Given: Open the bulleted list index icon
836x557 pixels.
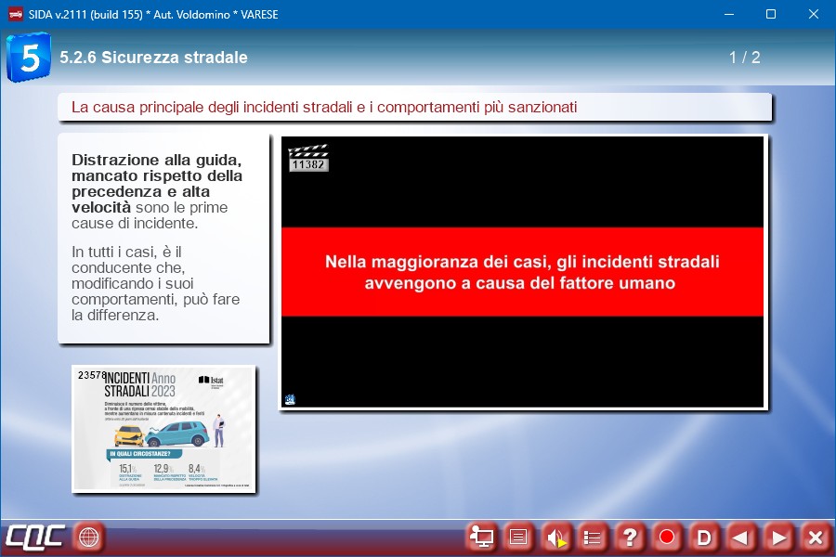Looking at the screenshot, I should (593, 537).
